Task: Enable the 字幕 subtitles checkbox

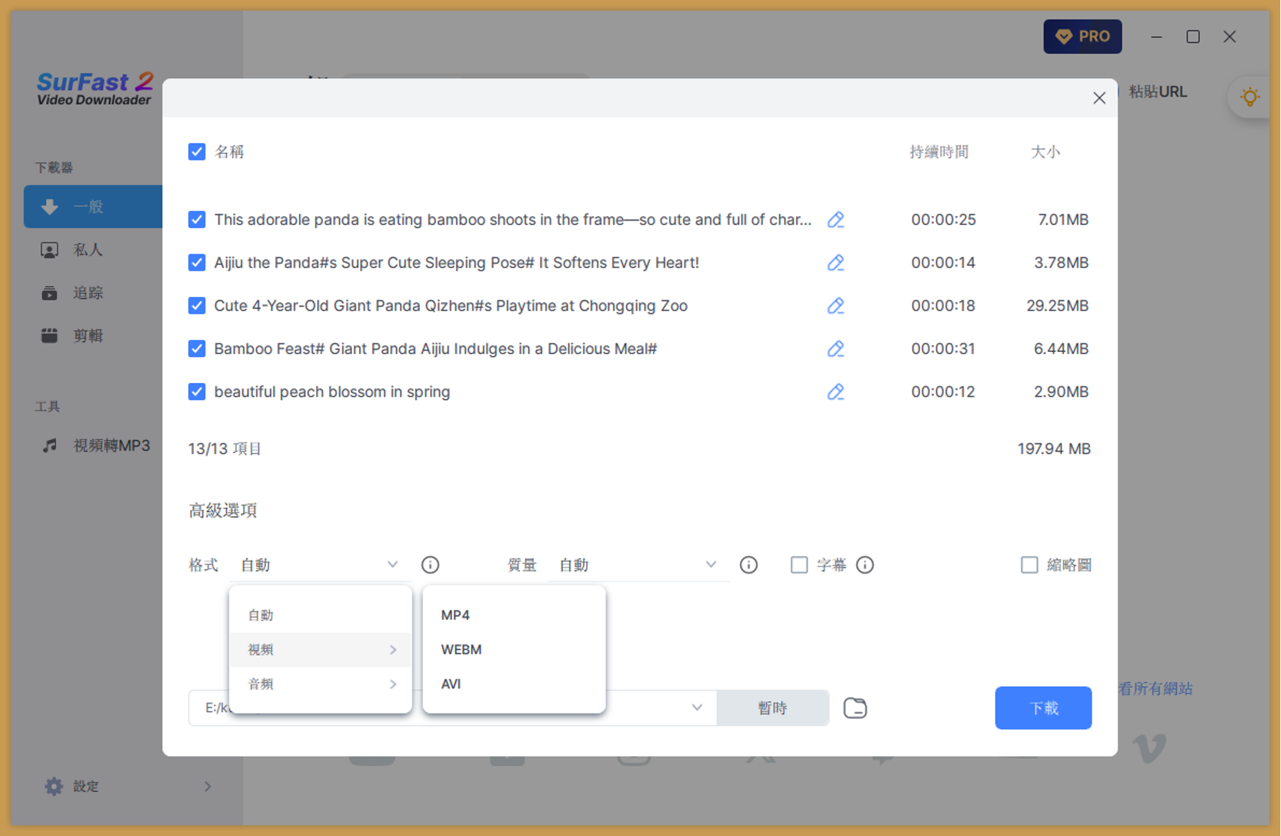Action: coord(799,565)
